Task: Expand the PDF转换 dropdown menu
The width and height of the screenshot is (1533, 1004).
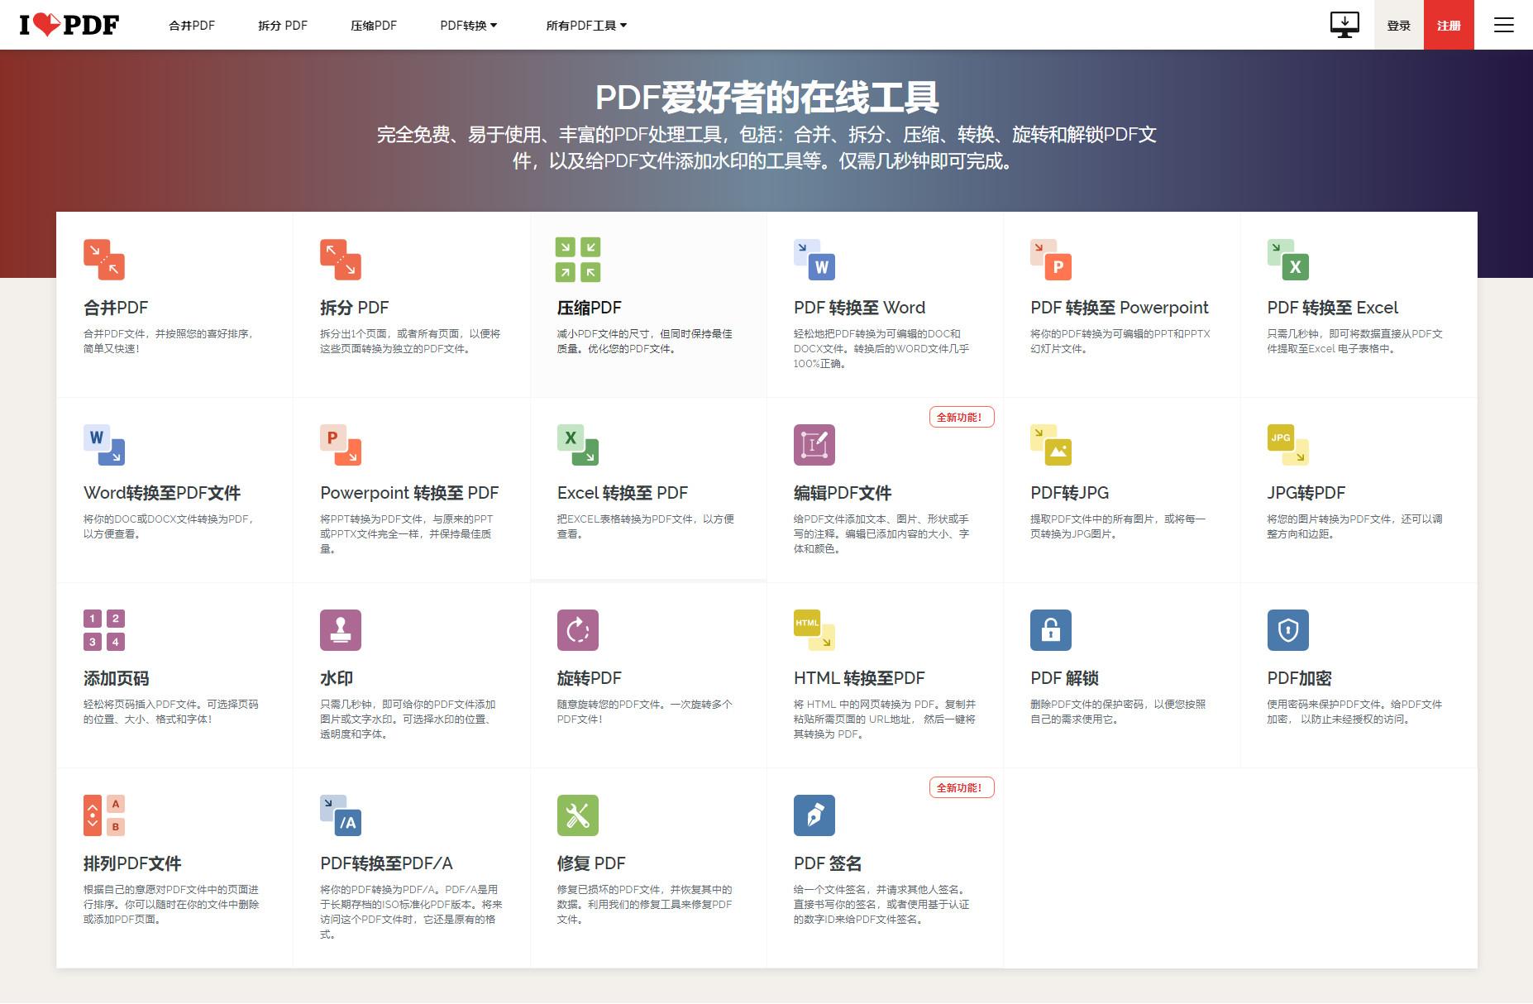Action: [468, 25]
